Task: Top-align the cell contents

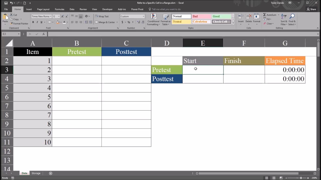Action: click(72, 16)
